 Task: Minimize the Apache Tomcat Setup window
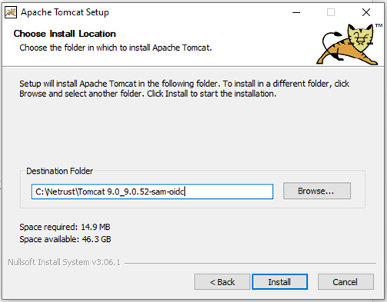(296, 12)
